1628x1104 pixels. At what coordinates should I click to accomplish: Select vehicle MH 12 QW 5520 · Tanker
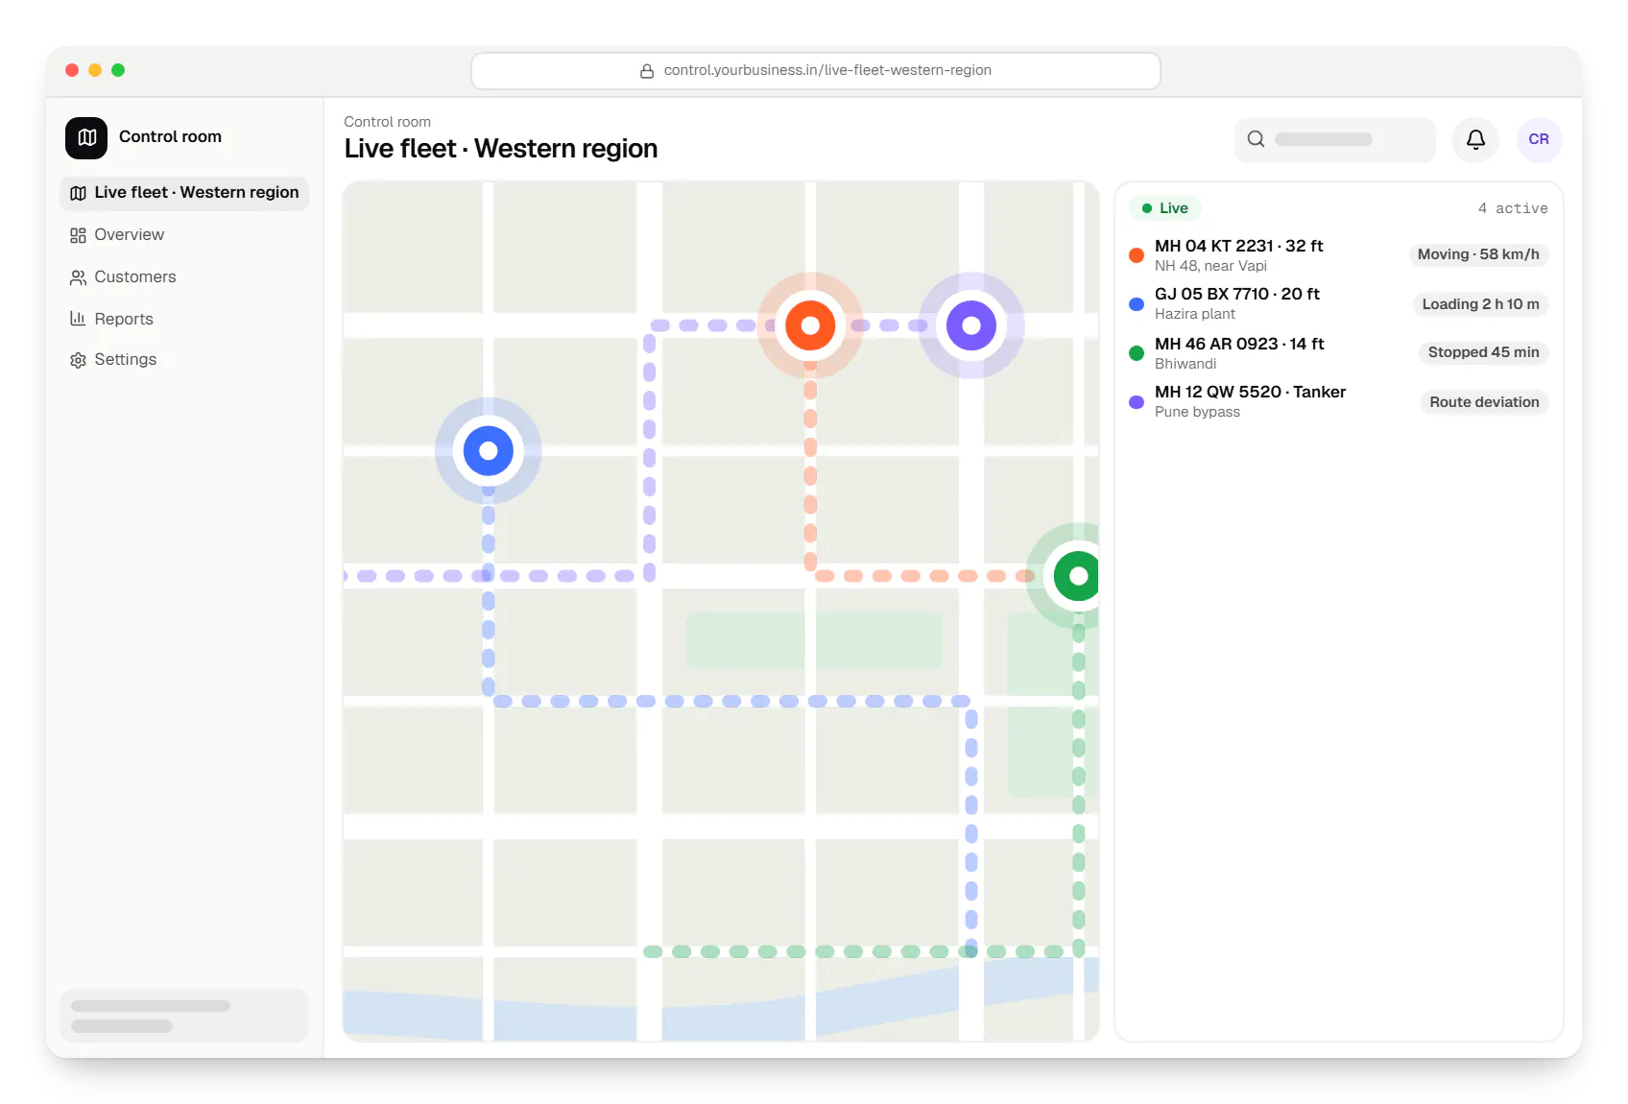1250,392
